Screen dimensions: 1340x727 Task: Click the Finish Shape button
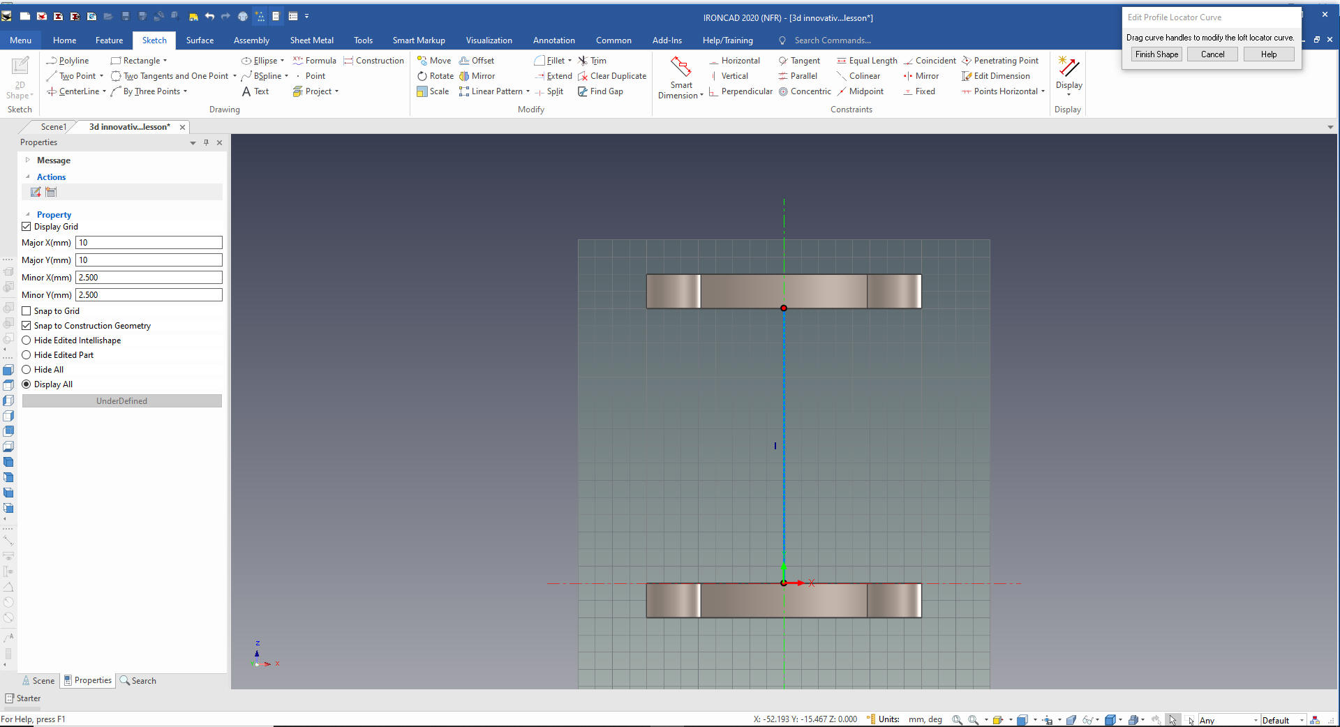coord(1156,54)
